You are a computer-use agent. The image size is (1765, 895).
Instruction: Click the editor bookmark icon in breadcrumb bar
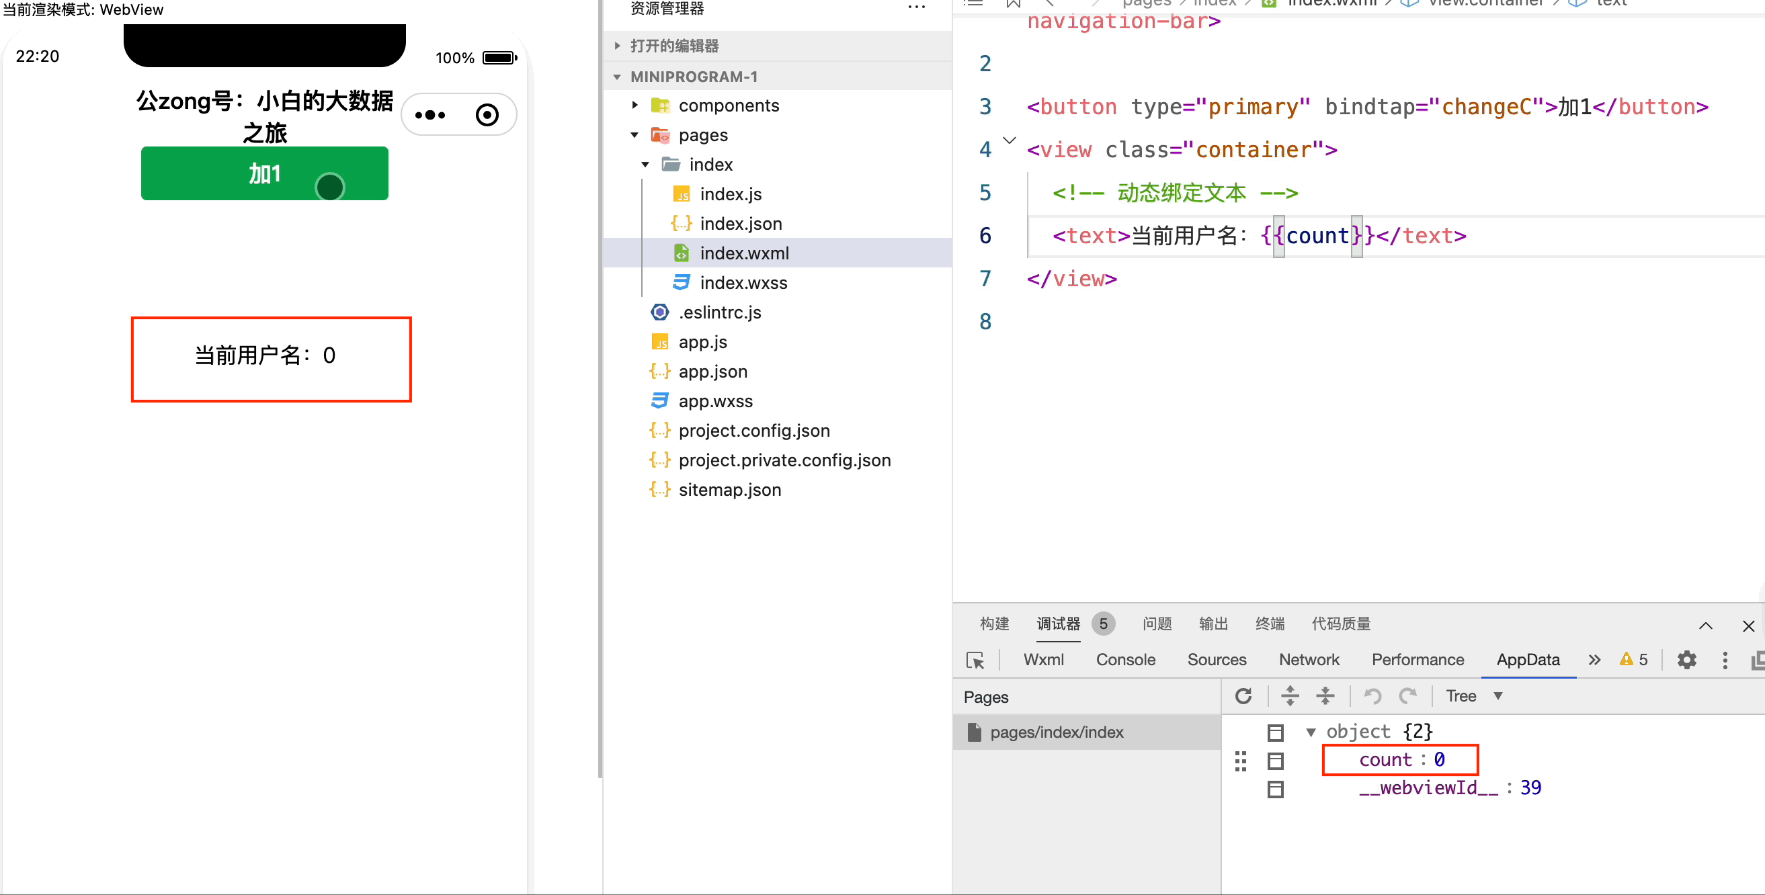click(1013, 3)
